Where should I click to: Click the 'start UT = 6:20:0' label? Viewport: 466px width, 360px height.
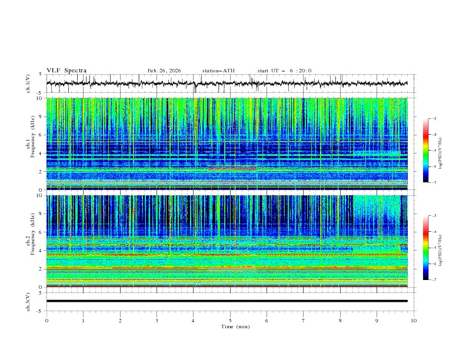284,71
